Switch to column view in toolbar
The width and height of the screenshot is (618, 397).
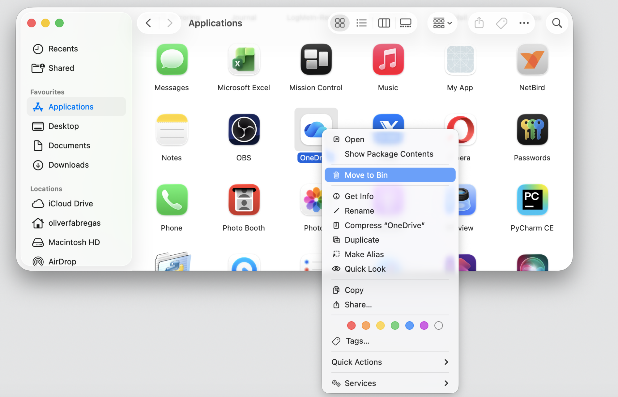pos(384,23)
